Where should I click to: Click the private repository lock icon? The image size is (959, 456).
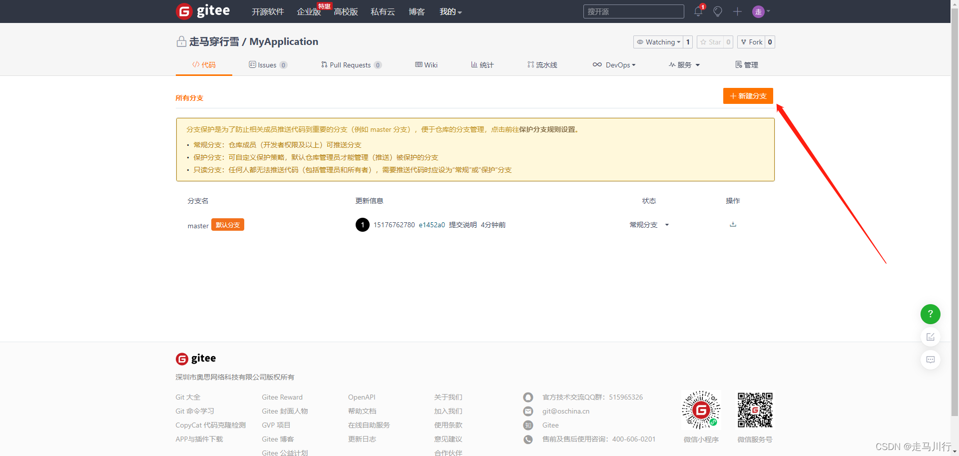pyautogui.click(x=181, y=41)
